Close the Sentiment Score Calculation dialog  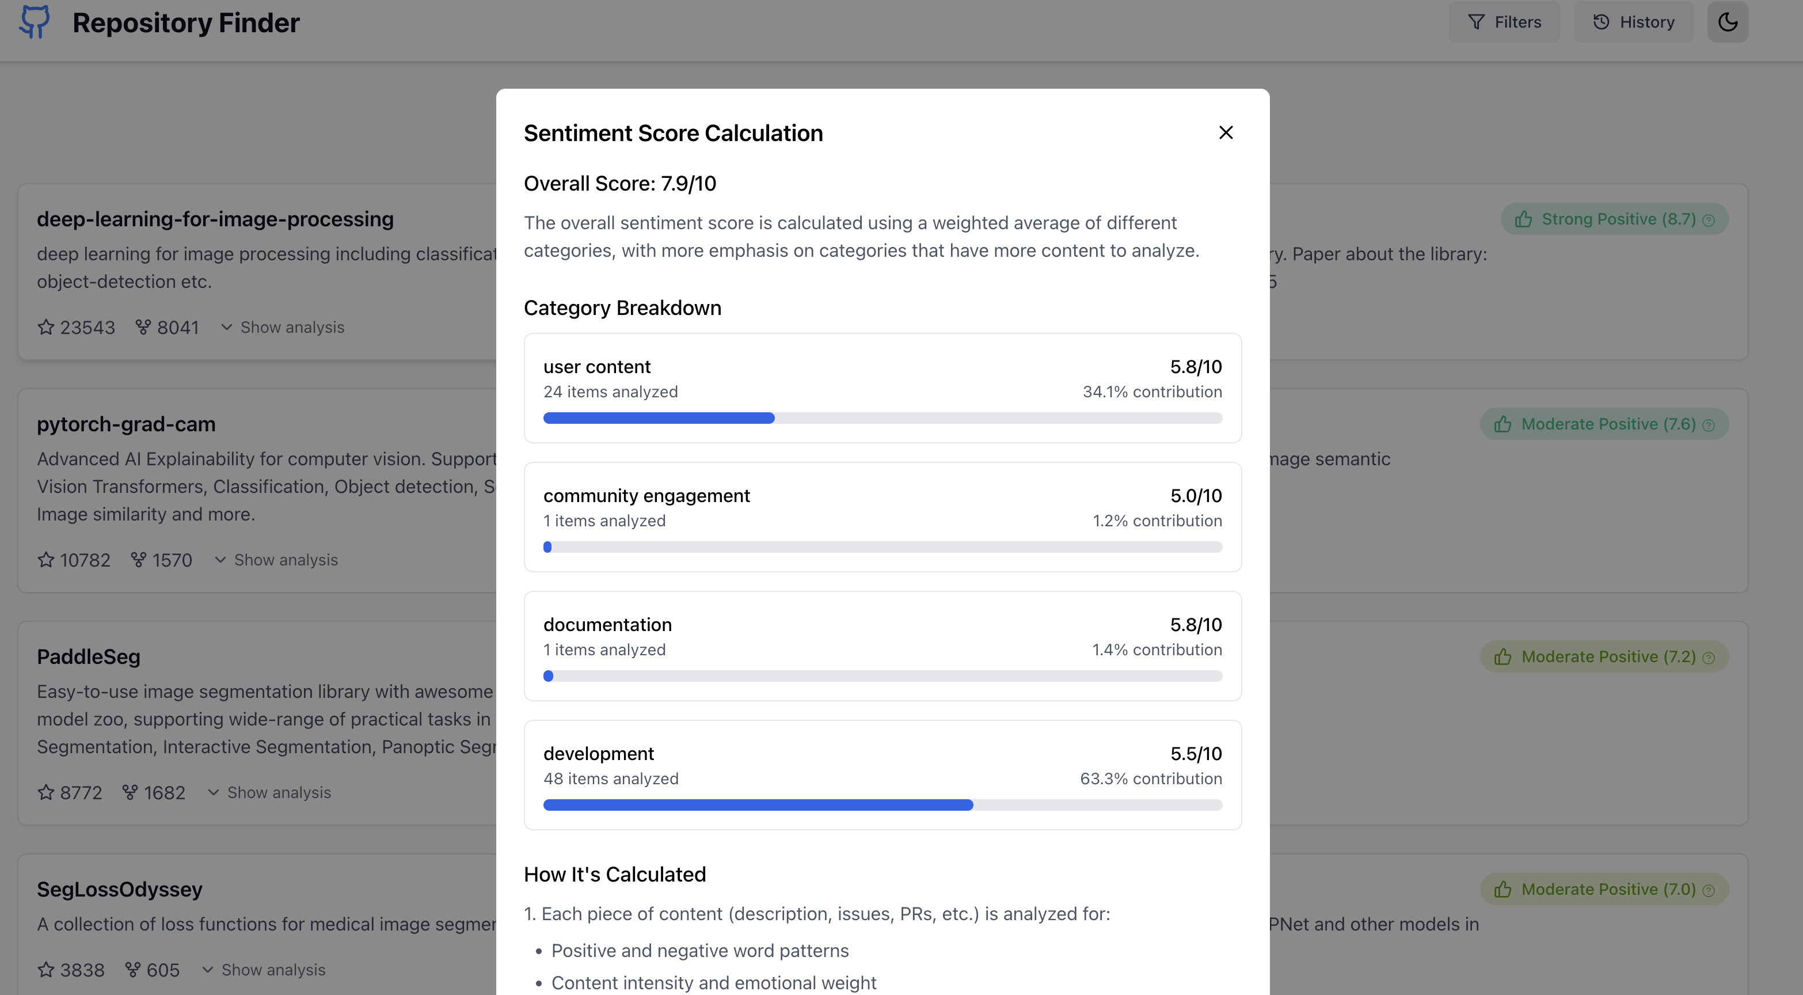[x=1226, y=133]
